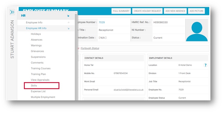Click the Current status value at top

click(x=158, y=38)
